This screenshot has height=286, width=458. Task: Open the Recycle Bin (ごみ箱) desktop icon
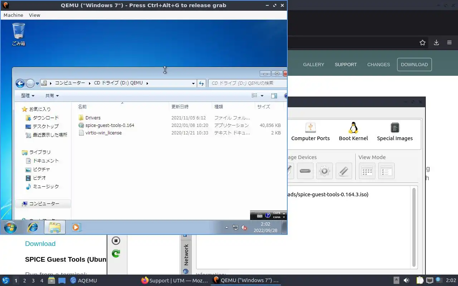(x=19, y=34)
